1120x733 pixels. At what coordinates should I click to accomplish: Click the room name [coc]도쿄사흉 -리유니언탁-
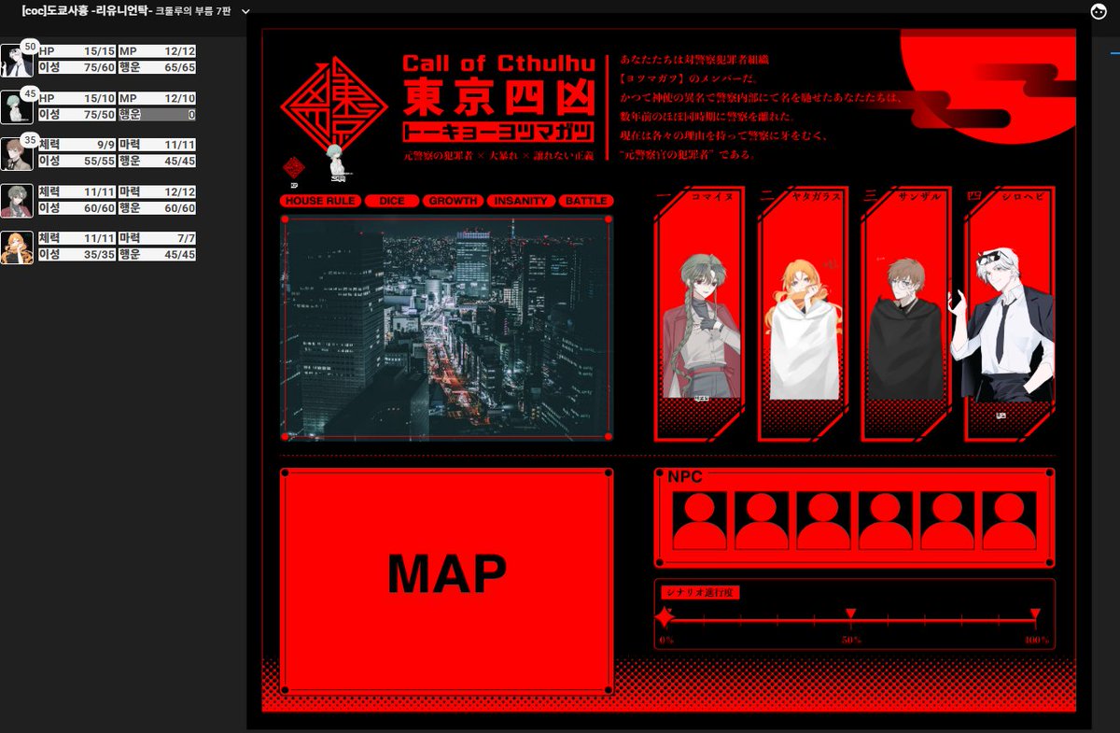point(87,11)
